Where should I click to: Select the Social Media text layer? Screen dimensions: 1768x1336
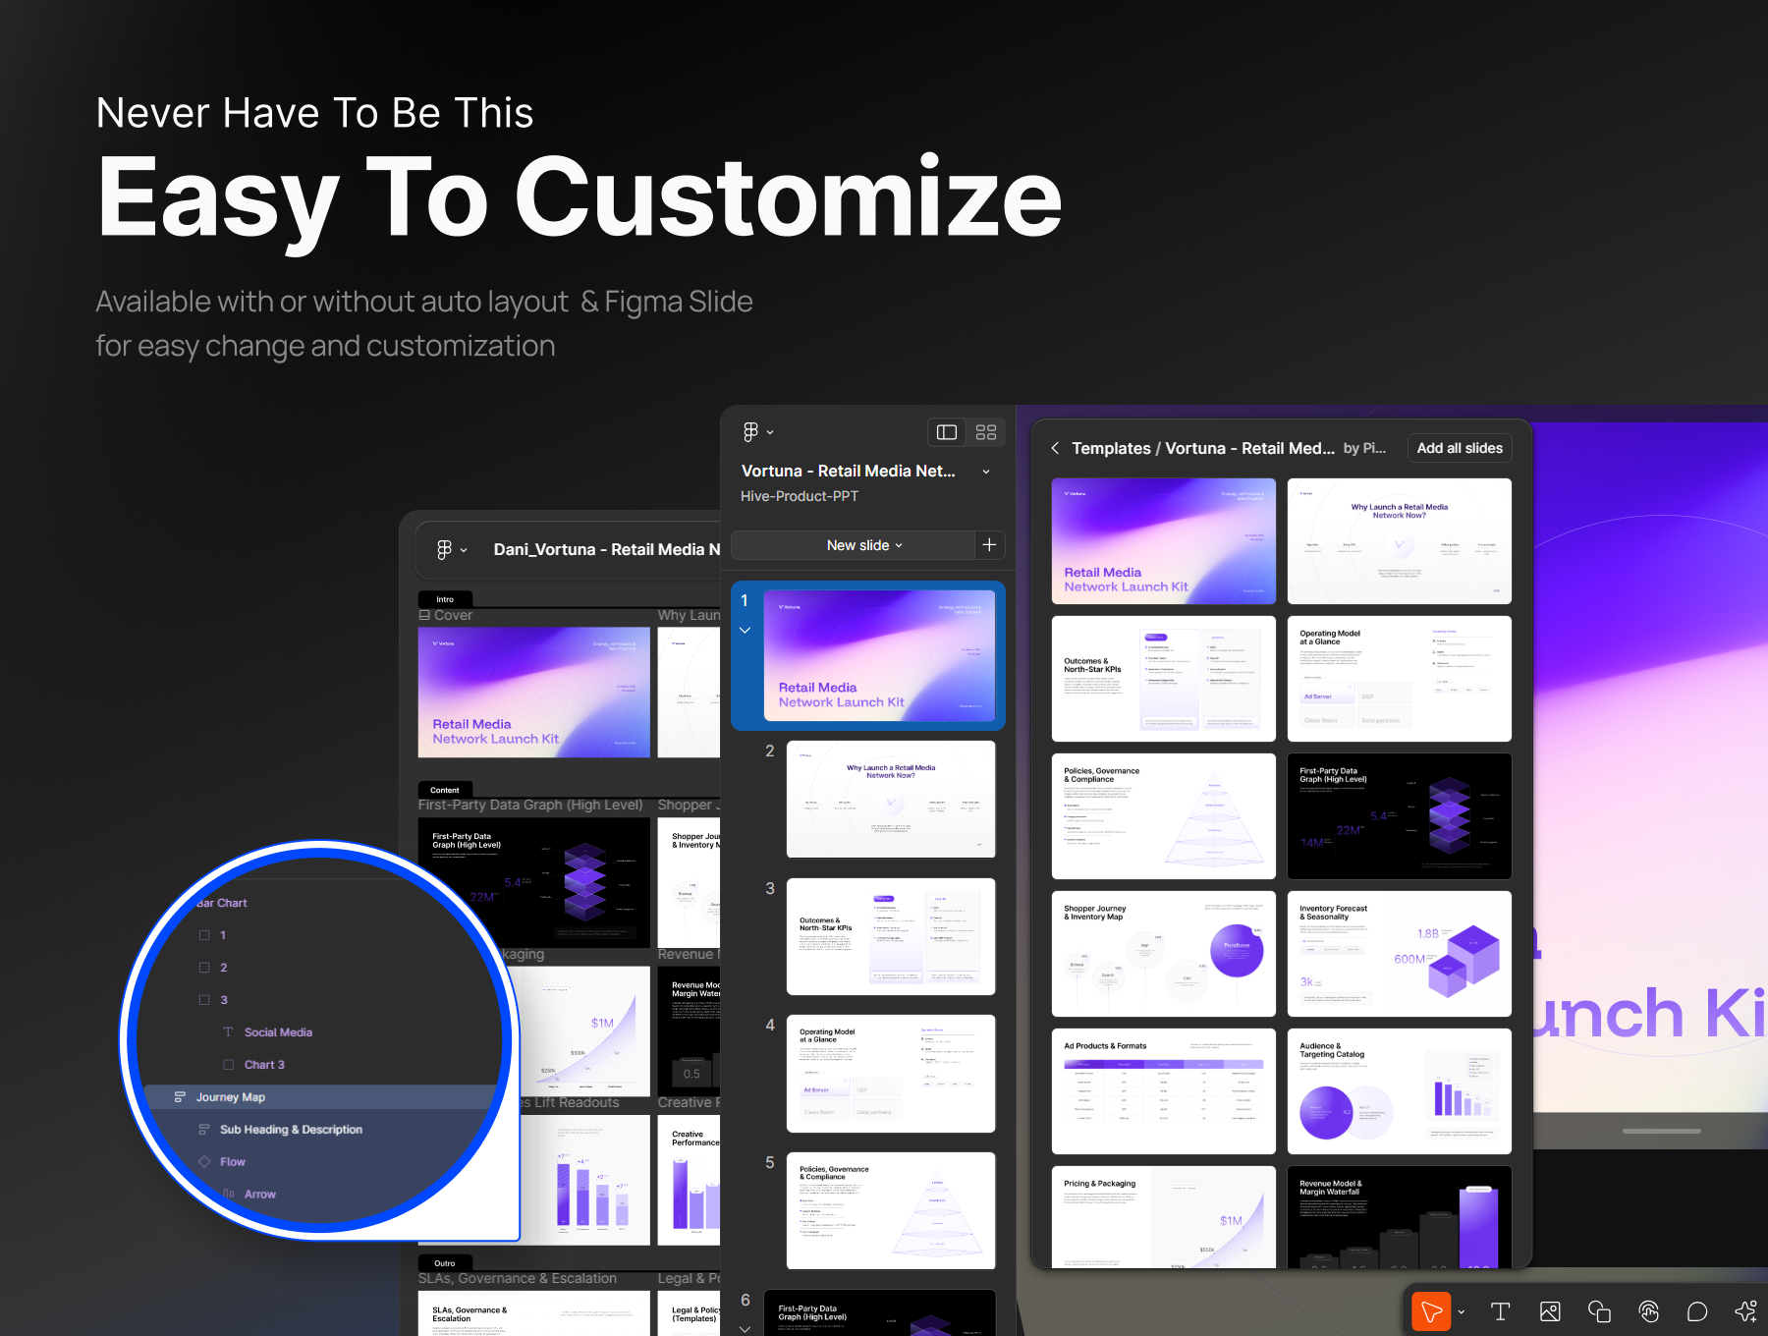pos(278,1032)
